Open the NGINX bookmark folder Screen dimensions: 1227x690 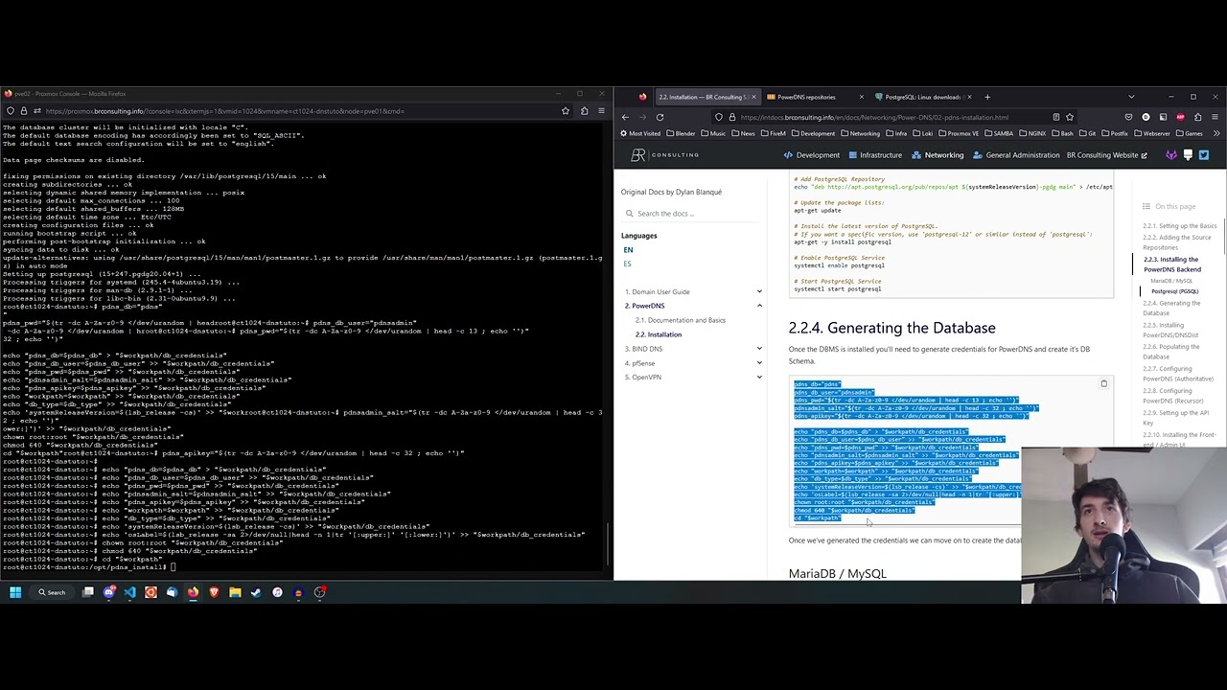[1031, 133]
